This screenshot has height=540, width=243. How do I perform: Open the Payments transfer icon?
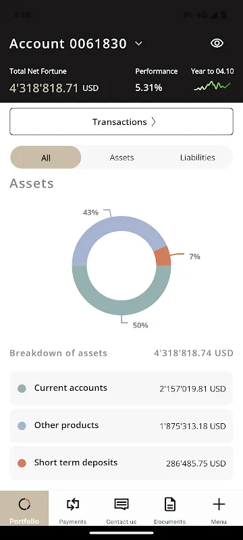pyautogui.click(x=73, y=504)
